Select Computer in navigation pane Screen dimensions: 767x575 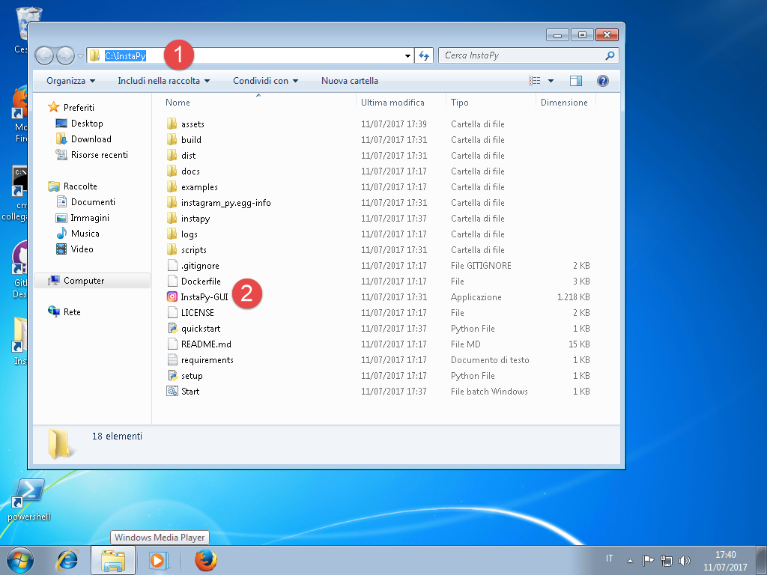[92, 281]
